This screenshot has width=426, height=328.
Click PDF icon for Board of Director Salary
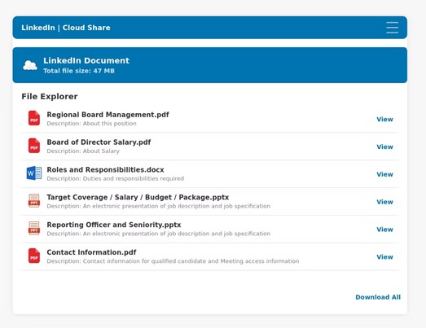[34, 146]
